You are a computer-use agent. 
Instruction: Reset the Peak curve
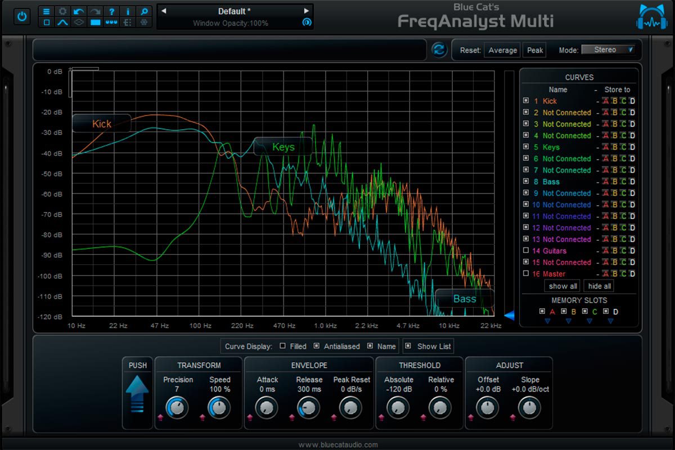(x=534, y=50)
